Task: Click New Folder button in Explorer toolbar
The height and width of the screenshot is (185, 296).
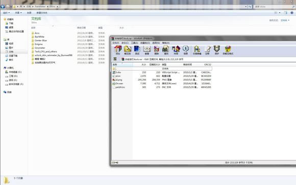Action: tap(42, 13)
